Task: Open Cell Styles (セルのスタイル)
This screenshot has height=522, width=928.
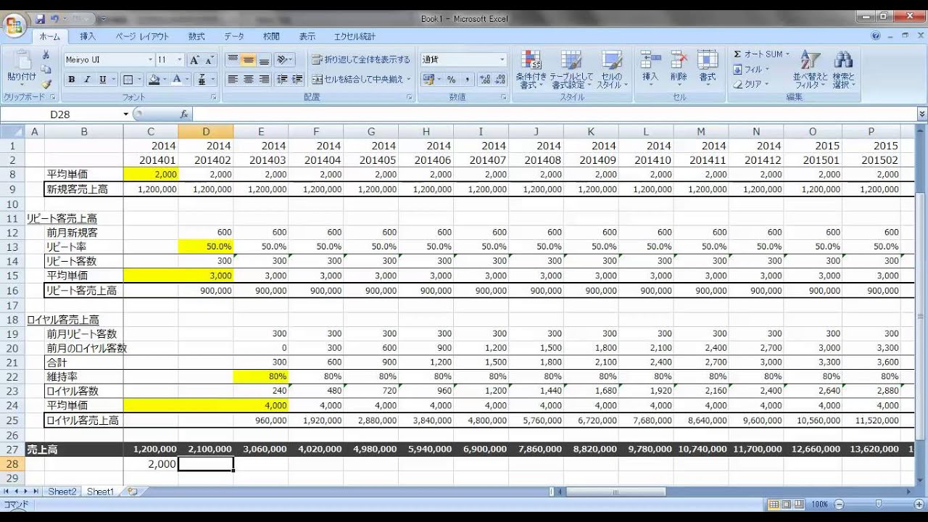Action: [611, 70]
